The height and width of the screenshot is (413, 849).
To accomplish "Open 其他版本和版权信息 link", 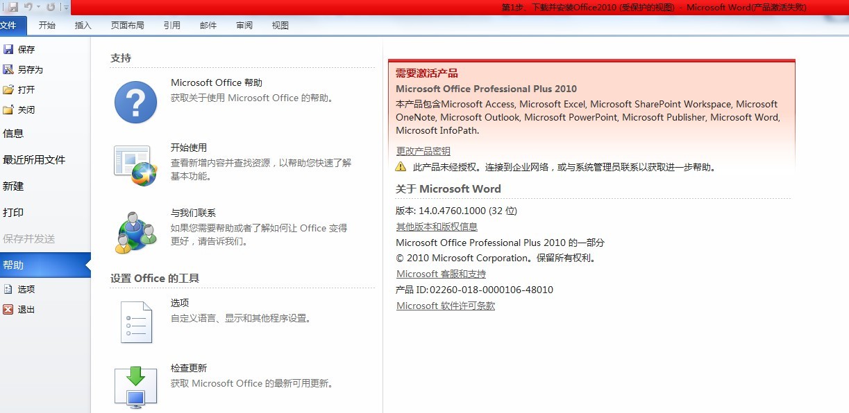I will click(x=437, y=226).
